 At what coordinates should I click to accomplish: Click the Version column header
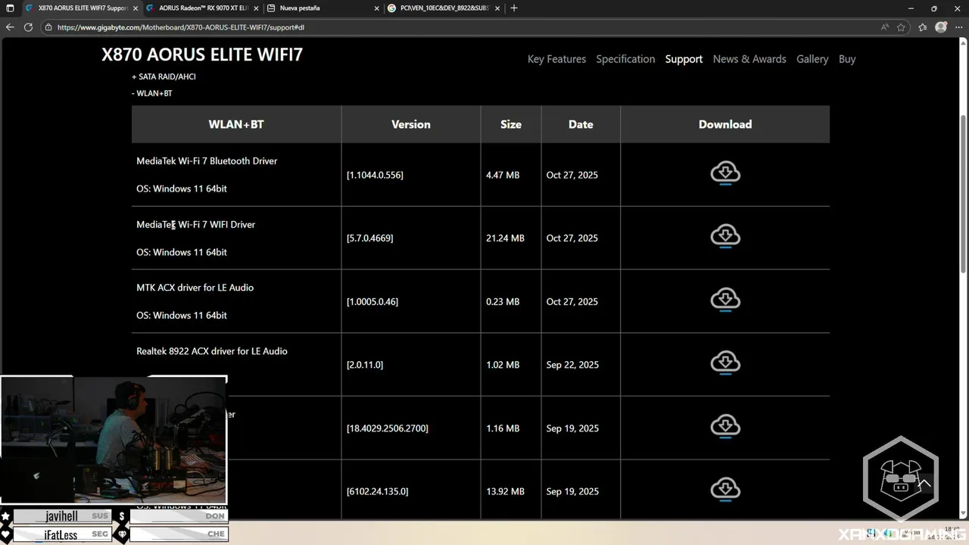[411, 124]
